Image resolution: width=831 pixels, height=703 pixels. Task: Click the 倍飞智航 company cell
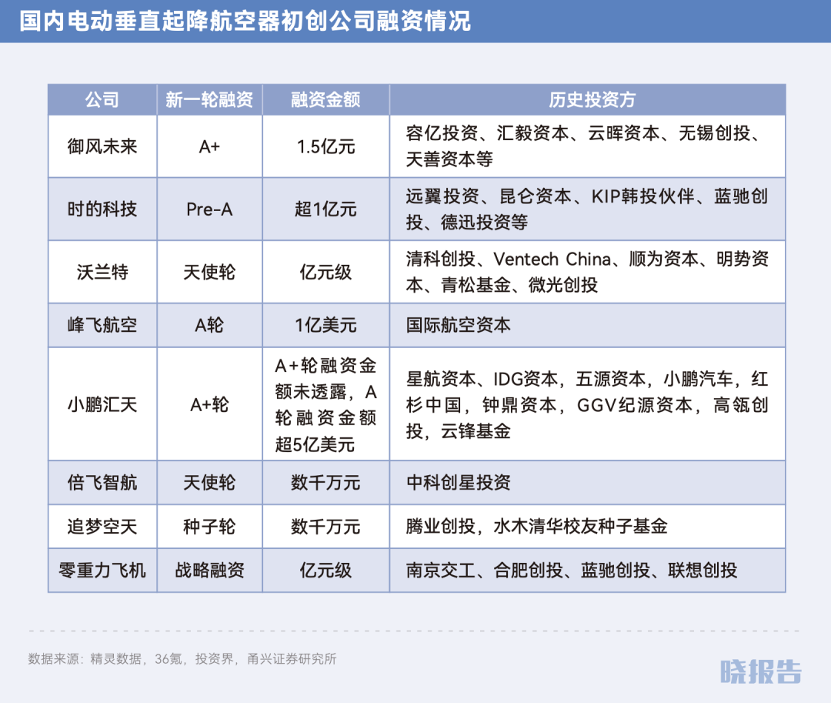(102, 483)
